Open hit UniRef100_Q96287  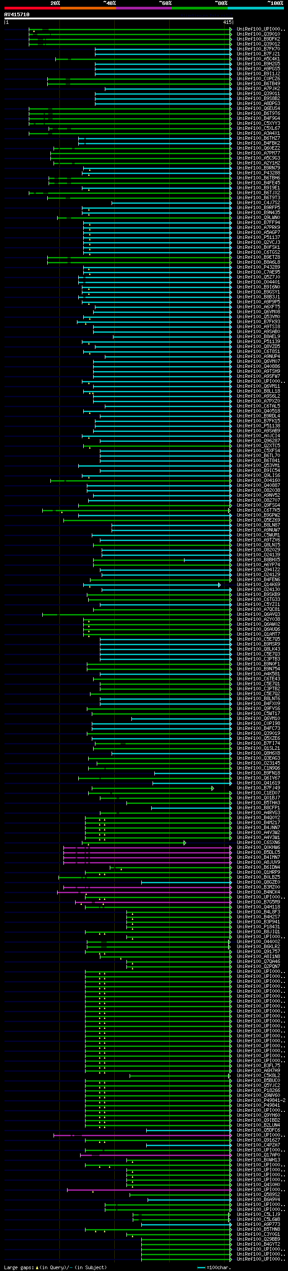[x=258, y=440]
